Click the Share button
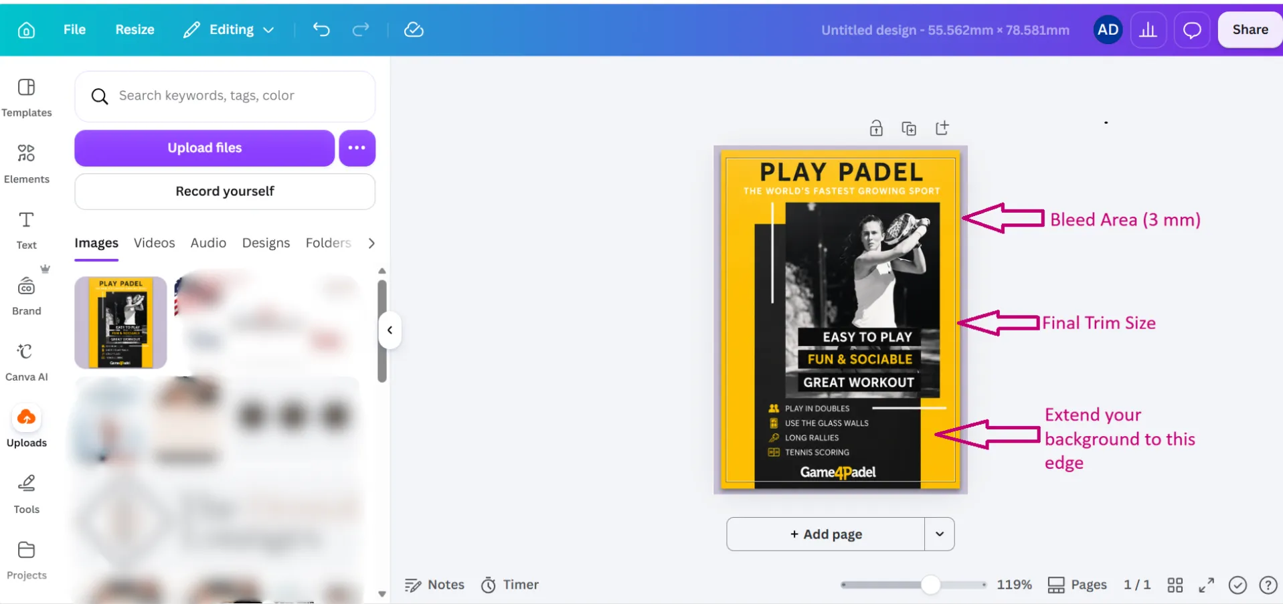The image size is (1283, 604). (x=1250, y=29)
